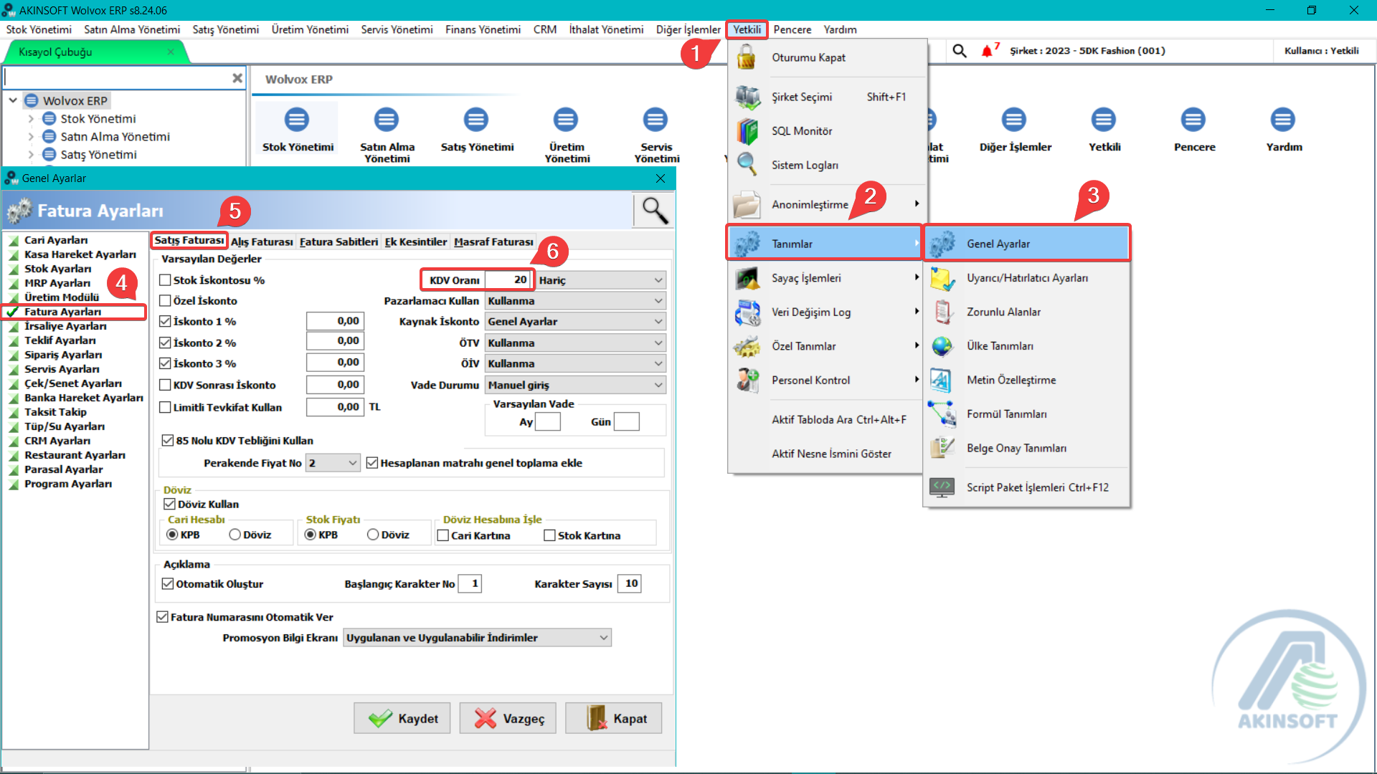Click the search magnifier in Fatura Ayarları header
This screenshot has height=774, width=1377.
pos(654,211)
